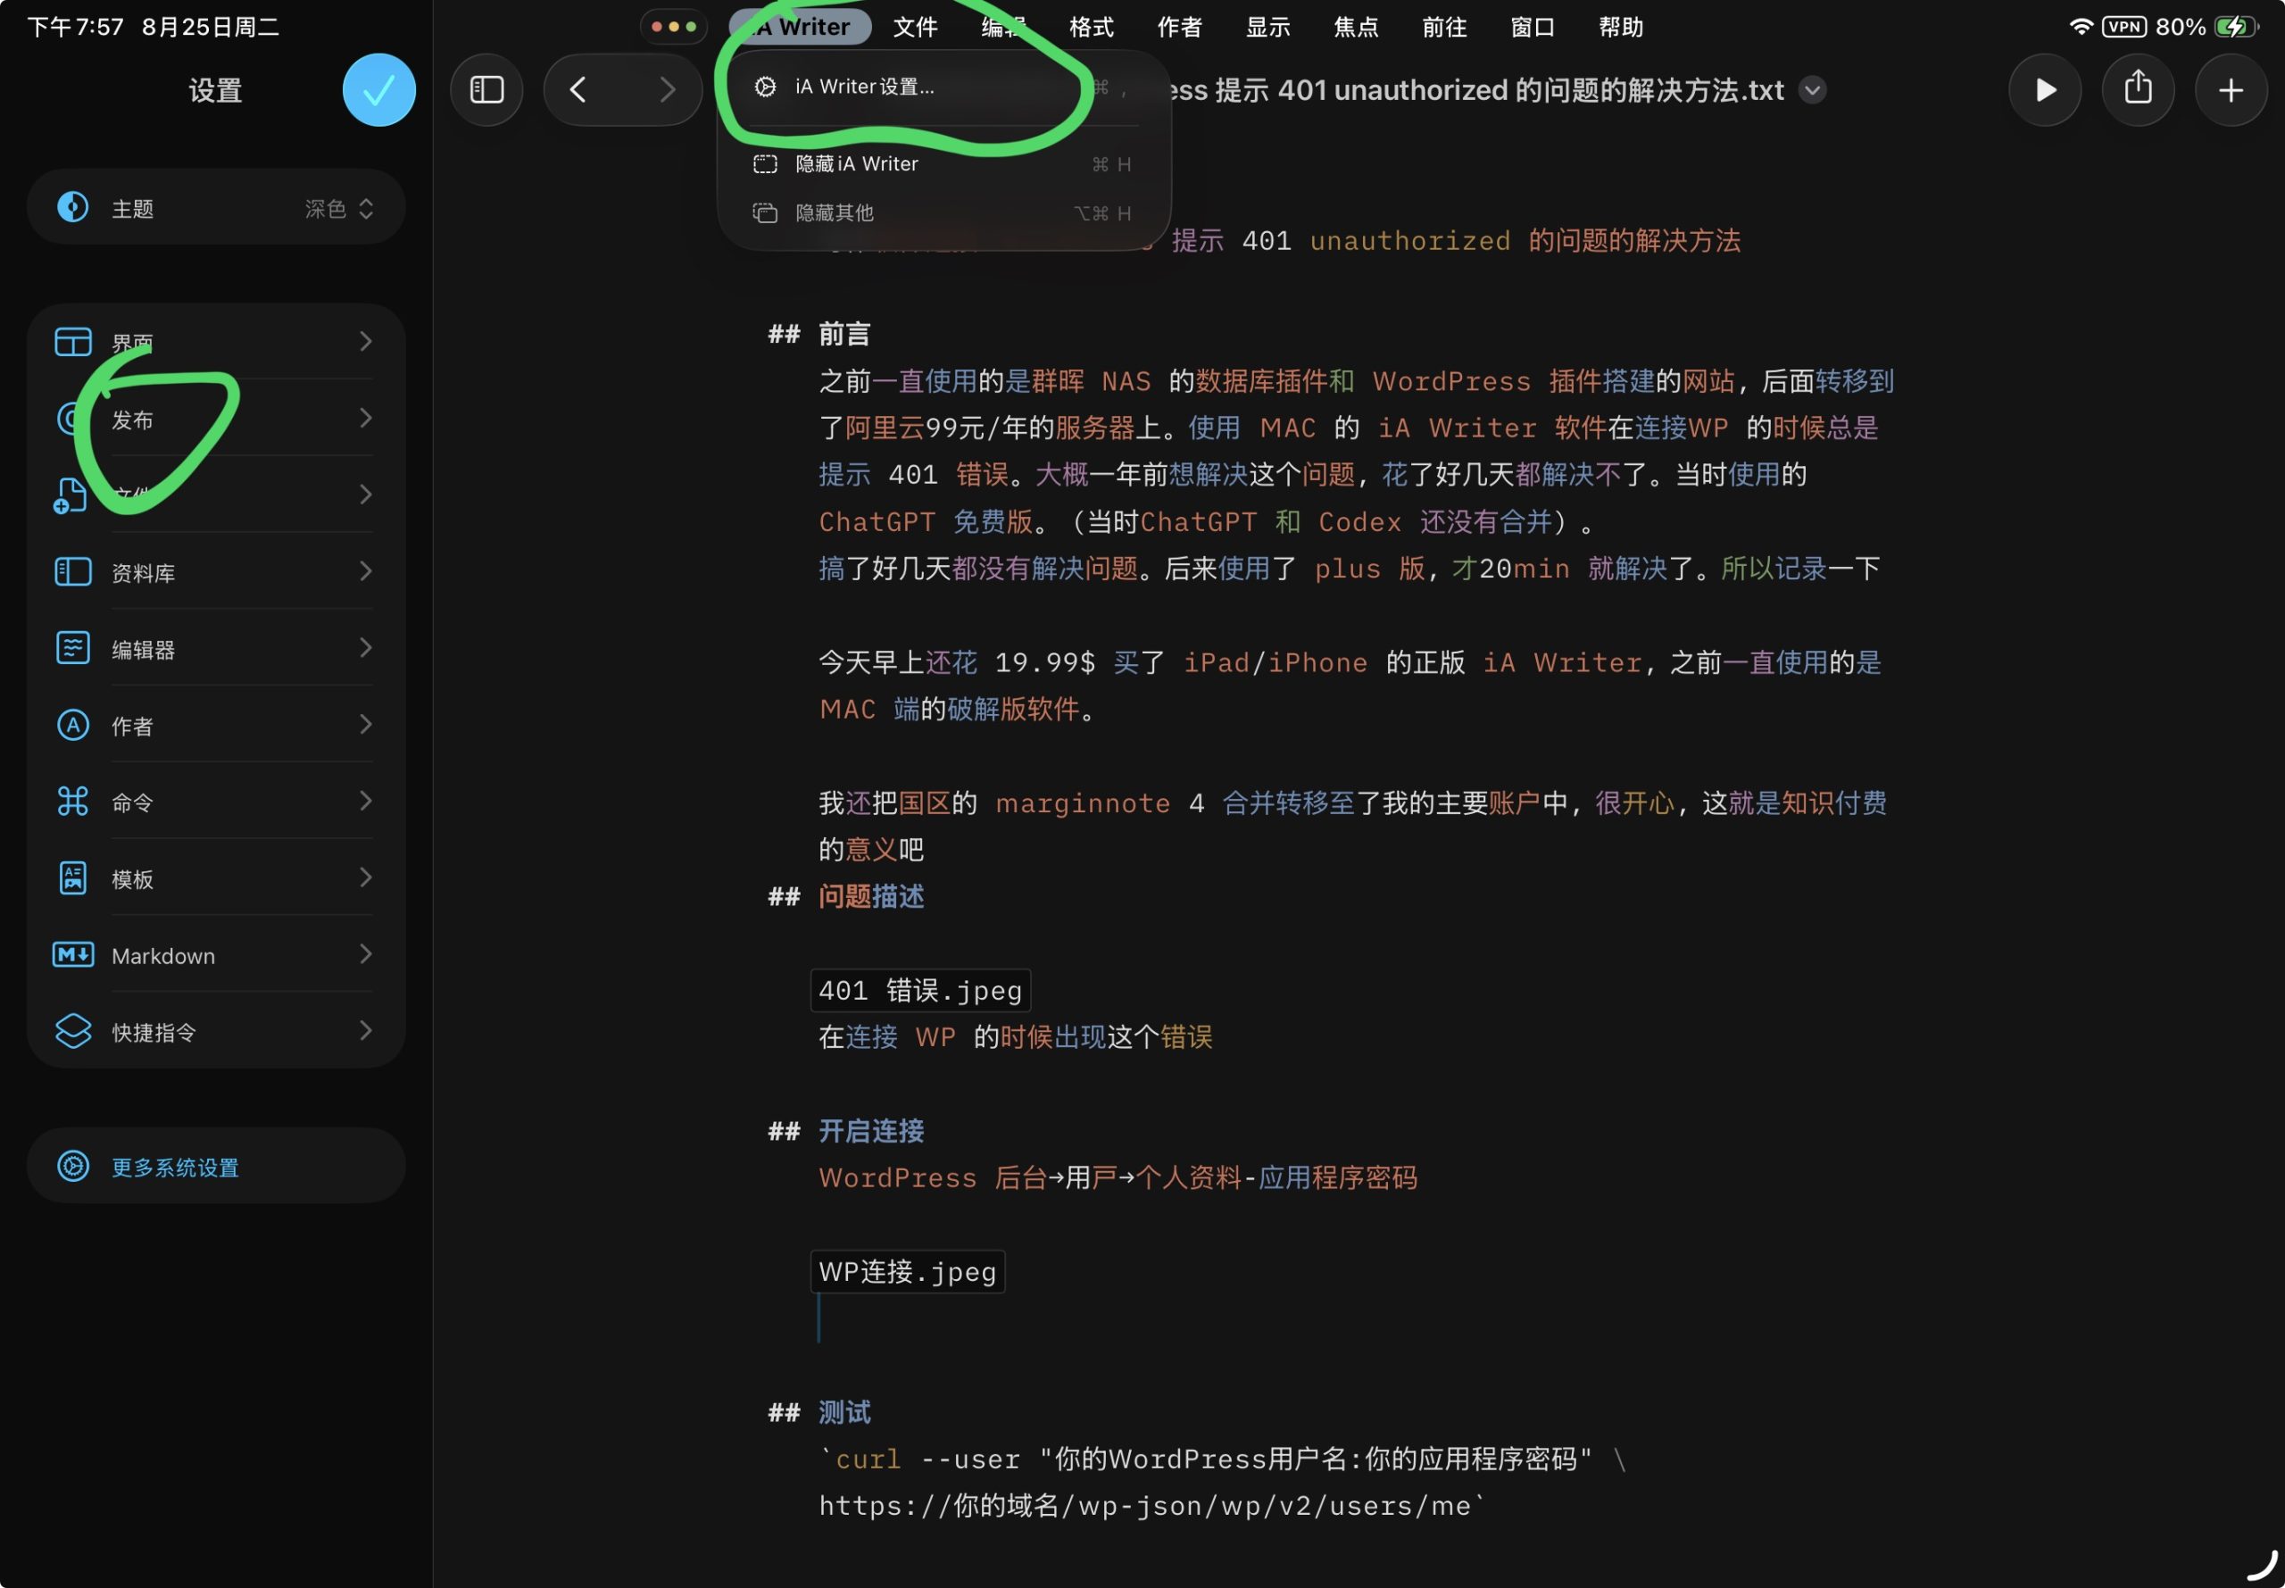Open the 界面 settings row
The image size is (2285, 1588).
[216, 341]
